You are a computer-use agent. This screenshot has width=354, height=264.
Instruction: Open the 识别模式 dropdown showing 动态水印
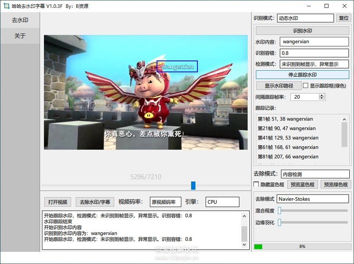(x=305, y=18)
